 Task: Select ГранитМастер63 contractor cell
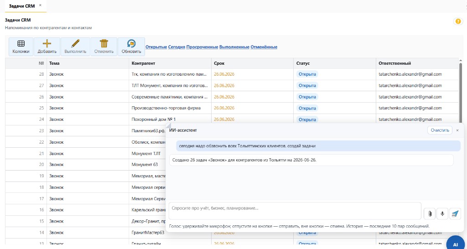148,233
